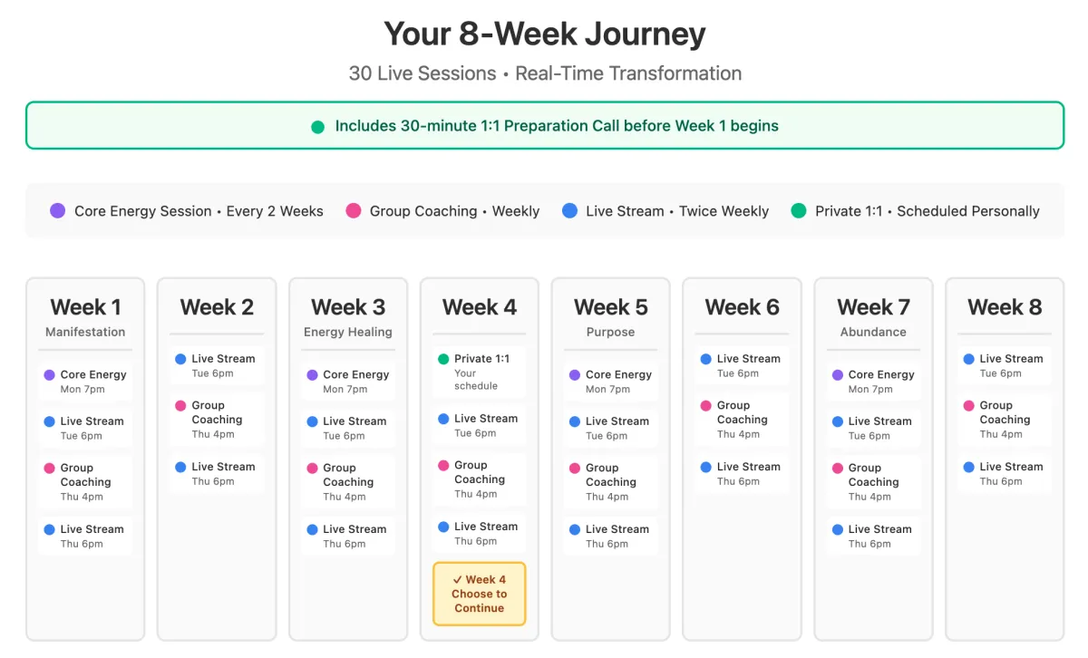Click the Week 4 Choose to Continue button

(x=479, y=594)
